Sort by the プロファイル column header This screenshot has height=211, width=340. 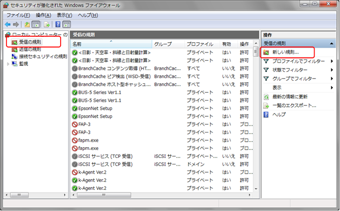202,44
